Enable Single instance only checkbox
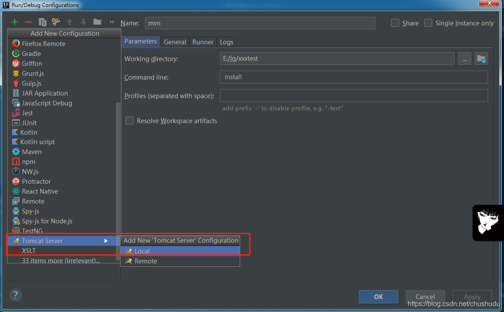 (428, 23)
